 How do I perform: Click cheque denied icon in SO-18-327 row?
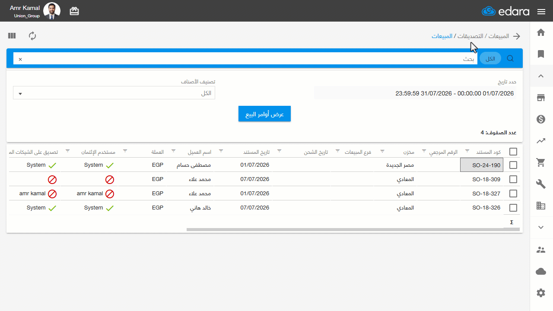[x=52, y=194]
